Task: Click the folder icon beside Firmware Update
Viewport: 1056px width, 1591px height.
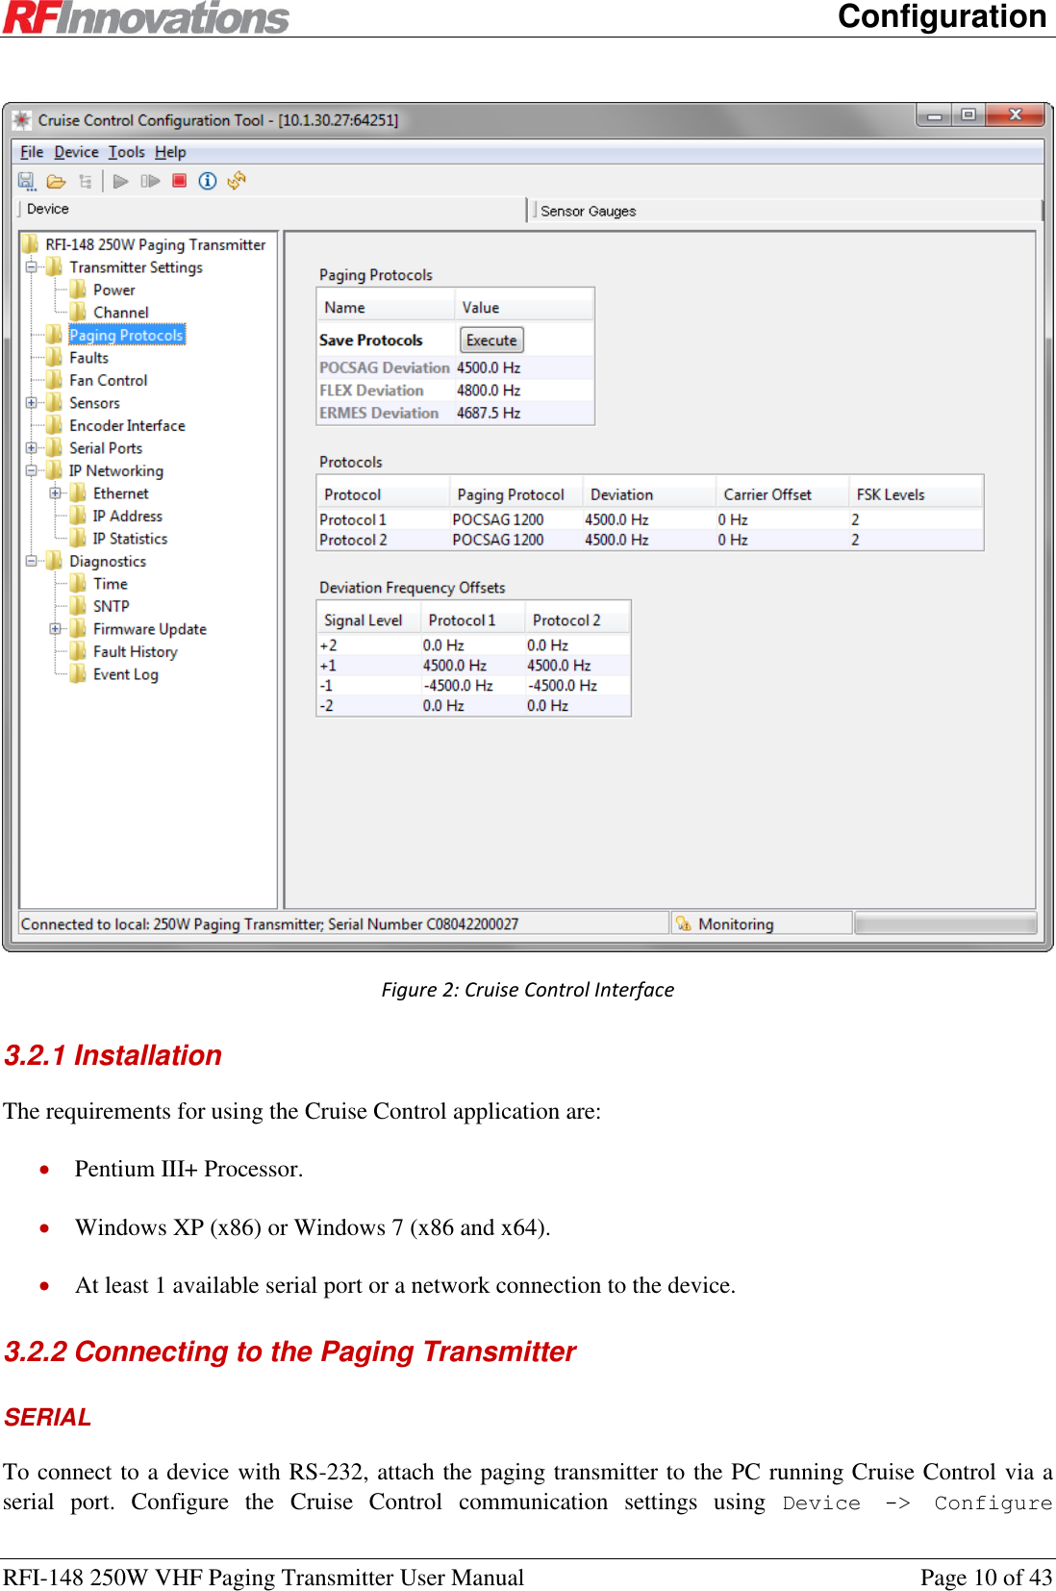Action: coord(79,628)
